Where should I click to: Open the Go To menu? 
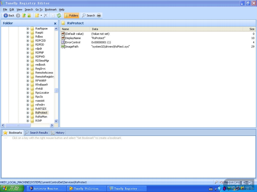click(x=39, y=10)
